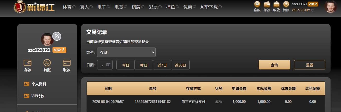Click the edit profile pencil icon

[x=57, y=36]
